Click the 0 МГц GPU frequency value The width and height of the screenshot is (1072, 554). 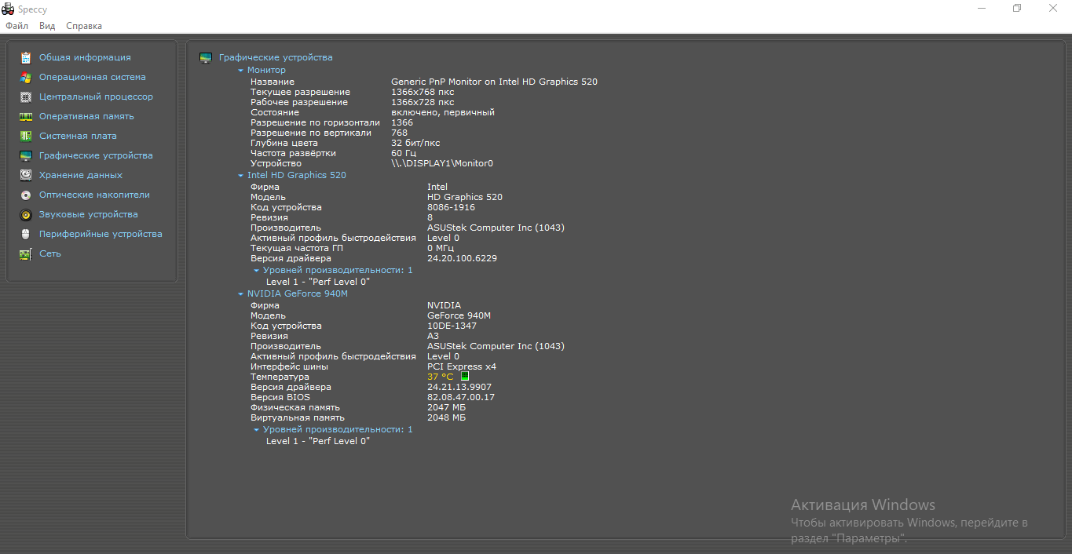tap(441, 248)
